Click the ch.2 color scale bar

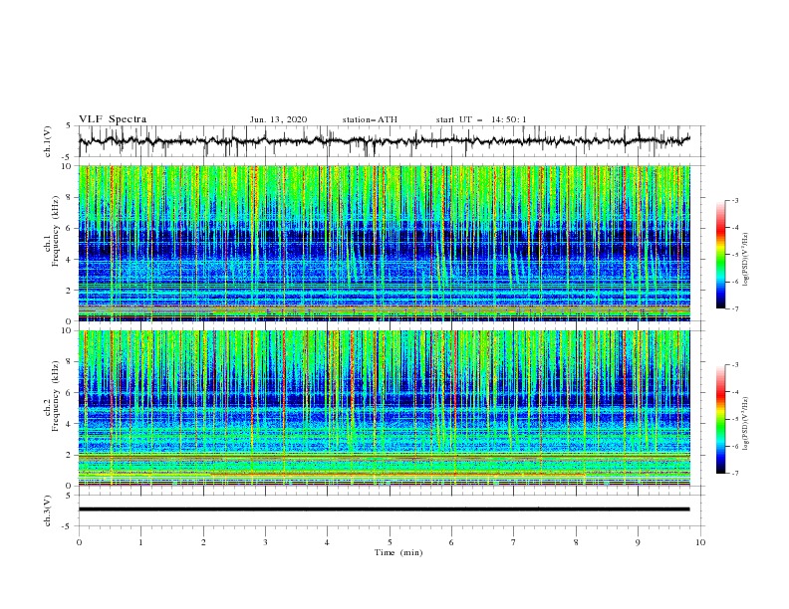coord(721,419)
